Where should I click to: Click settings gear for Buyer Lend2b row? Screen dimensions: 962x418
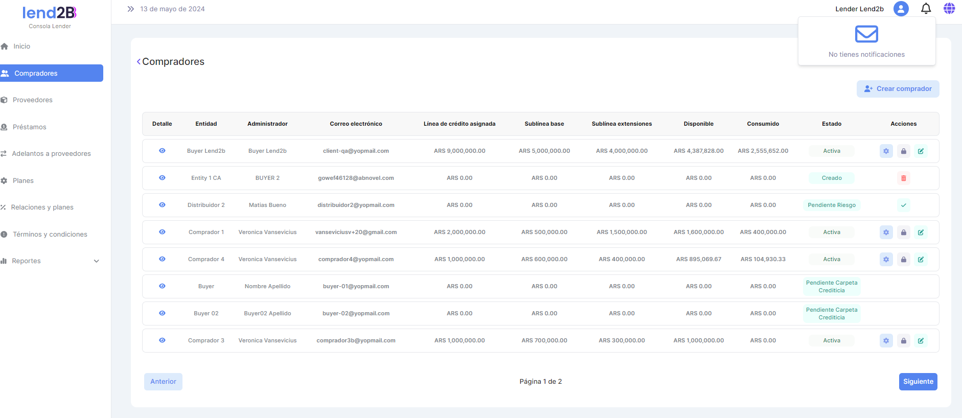click(886, 151)
